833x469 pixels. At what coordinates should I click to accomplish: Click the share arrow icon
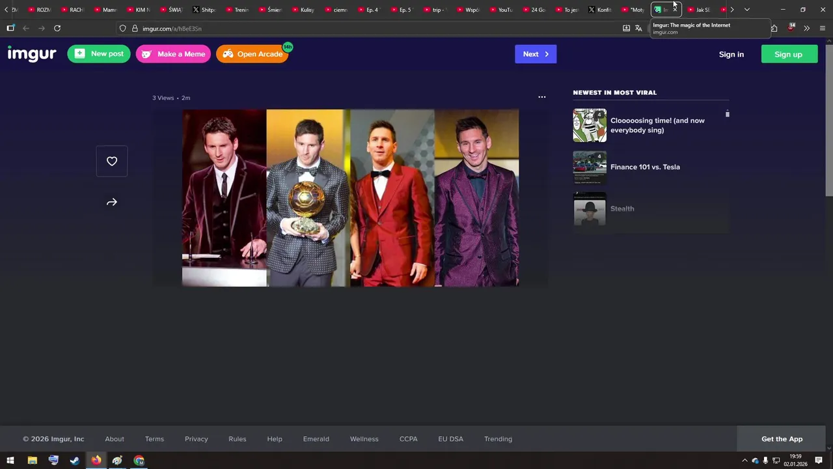point(112,203)
